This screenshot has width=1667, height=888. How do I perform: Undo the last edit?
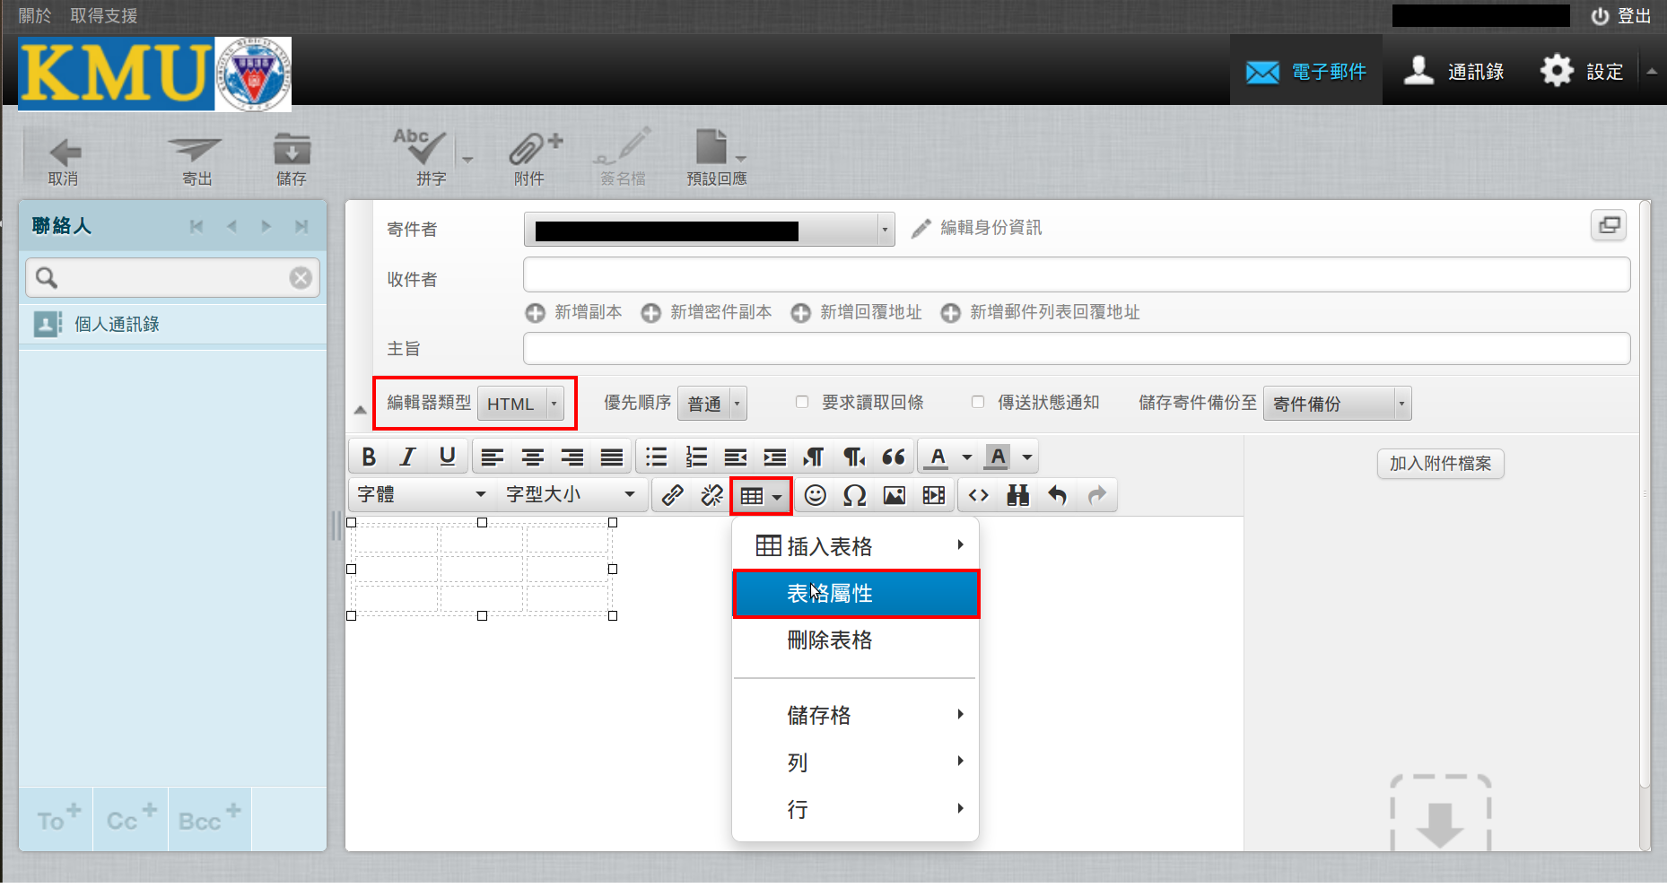(x=1058, y=495)
